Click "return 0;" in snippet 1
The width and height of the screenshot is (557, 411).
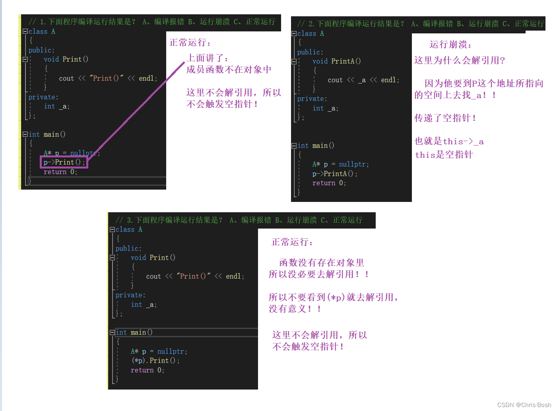click(60, 172)
